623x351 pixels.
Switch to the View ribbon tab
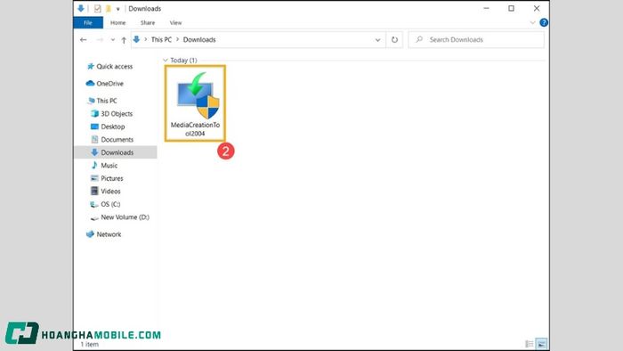click(x=175, y=22)
